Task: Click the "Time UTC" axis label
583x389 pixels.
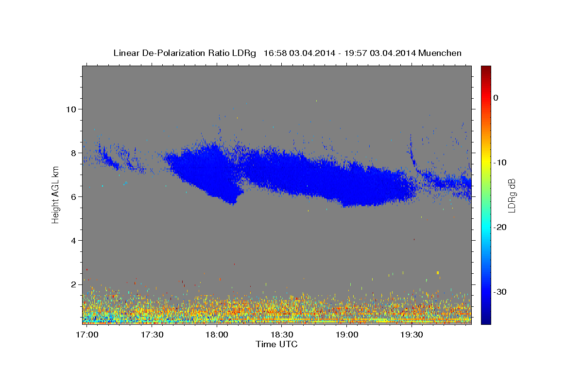Action: coord(276,344)
